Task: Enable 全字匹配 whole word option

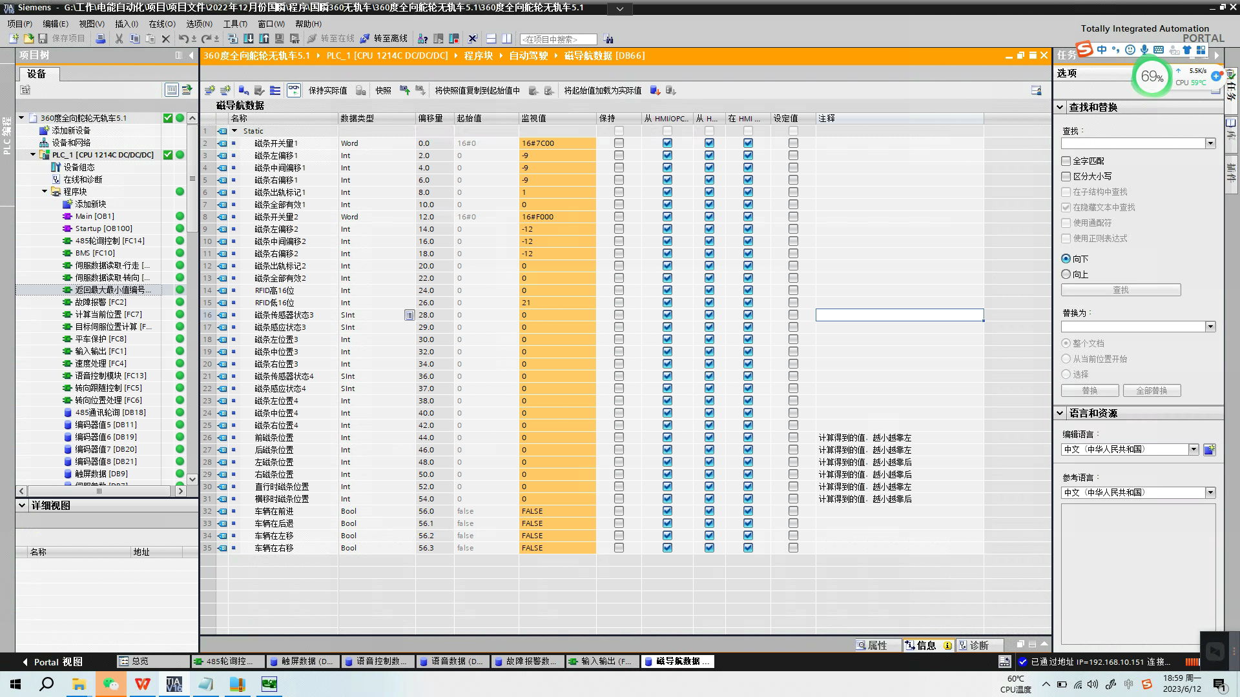Action: (x=1066, y=161)
